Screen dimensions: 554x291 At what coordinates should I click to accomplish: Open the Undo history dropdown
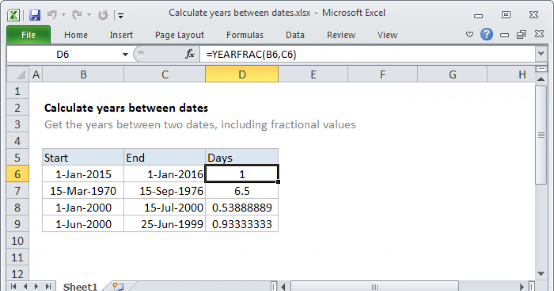(x=63, y=14)
